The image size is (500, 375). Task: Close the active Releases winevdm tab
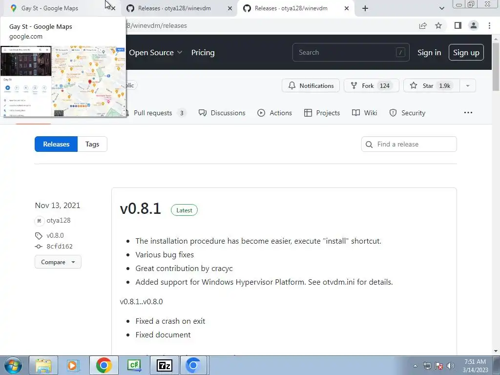click(347, 8)
